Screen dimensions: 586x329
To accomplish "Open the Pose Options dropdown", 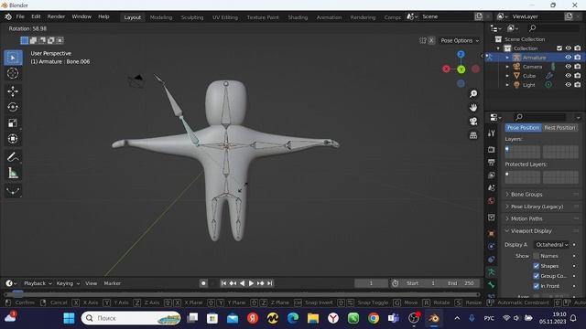I will (460, 40).
